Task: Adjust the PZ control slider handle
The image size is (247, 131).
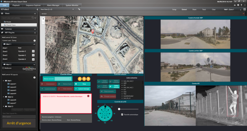Action: click(119, 109)
